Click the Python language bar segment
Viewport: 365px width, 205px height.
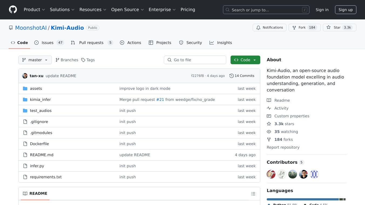[x=302, y=199]
